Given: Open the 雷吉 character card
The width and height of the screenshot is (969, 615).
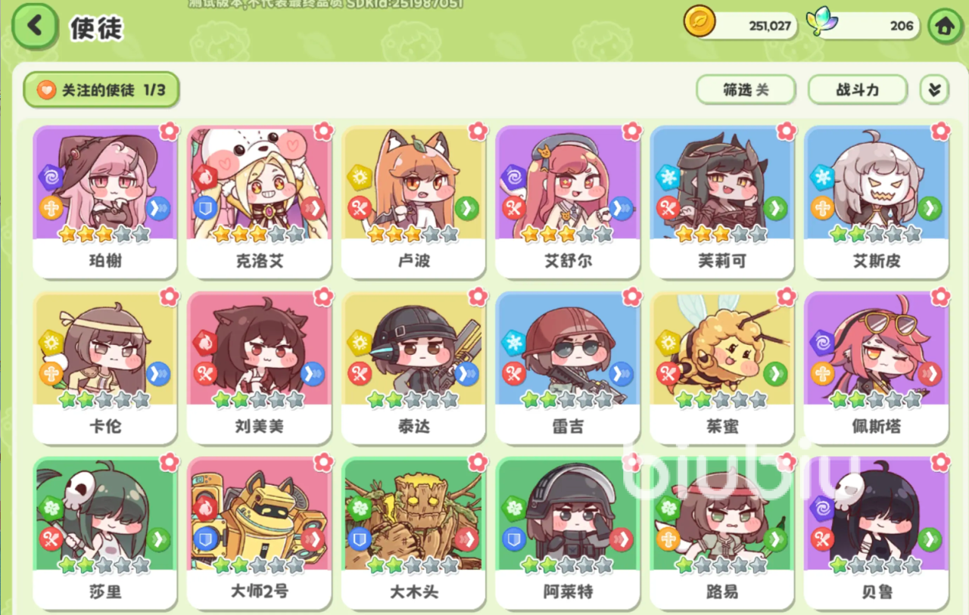Looking at the screenshot, I should (569, 368).
